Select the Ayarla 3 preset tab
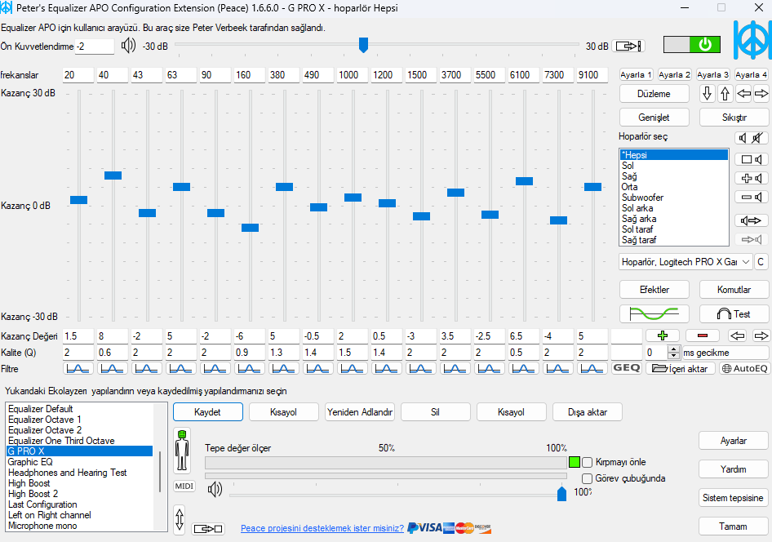Image resolution: width=772 pixels, height=542 pixels. tap(712, 75)
